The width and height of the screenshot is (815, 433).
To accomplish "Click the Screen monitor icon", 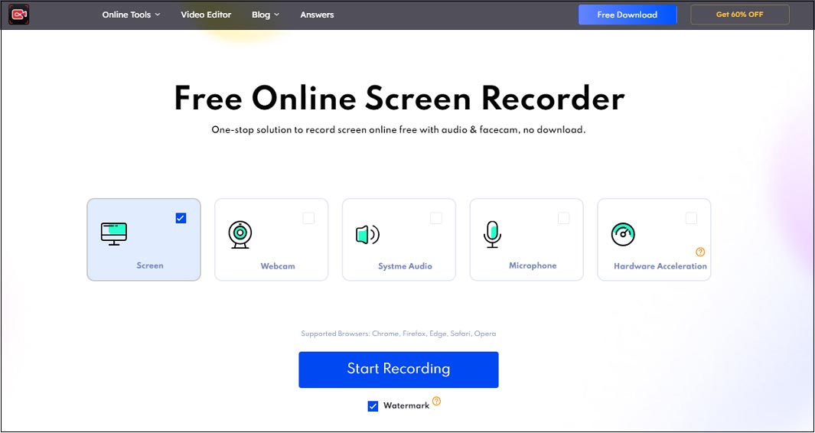I will coord(114,234).
